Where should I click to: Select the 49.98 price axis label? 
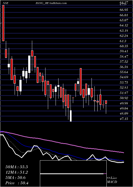pos(124,103)
